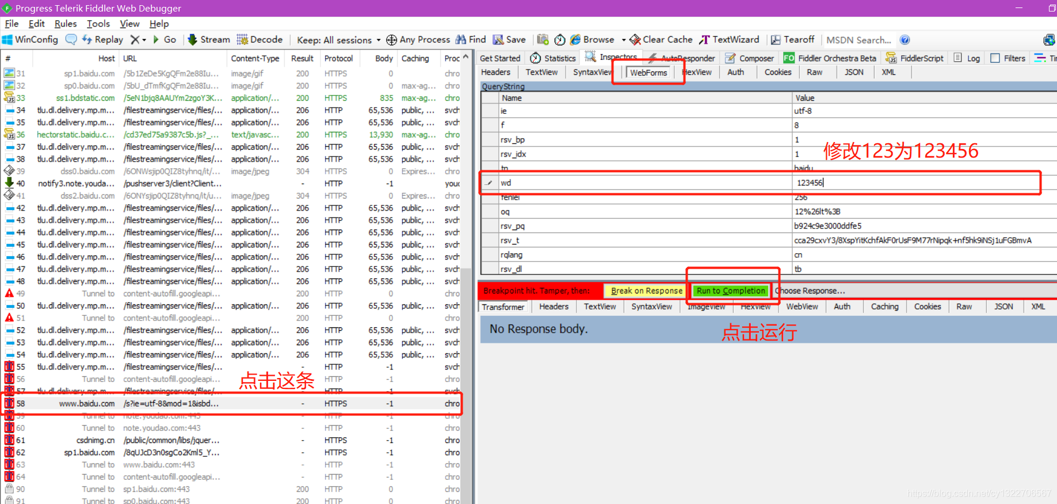
Task: Click the comment speech bubble icon
Action: click(71, 40)
